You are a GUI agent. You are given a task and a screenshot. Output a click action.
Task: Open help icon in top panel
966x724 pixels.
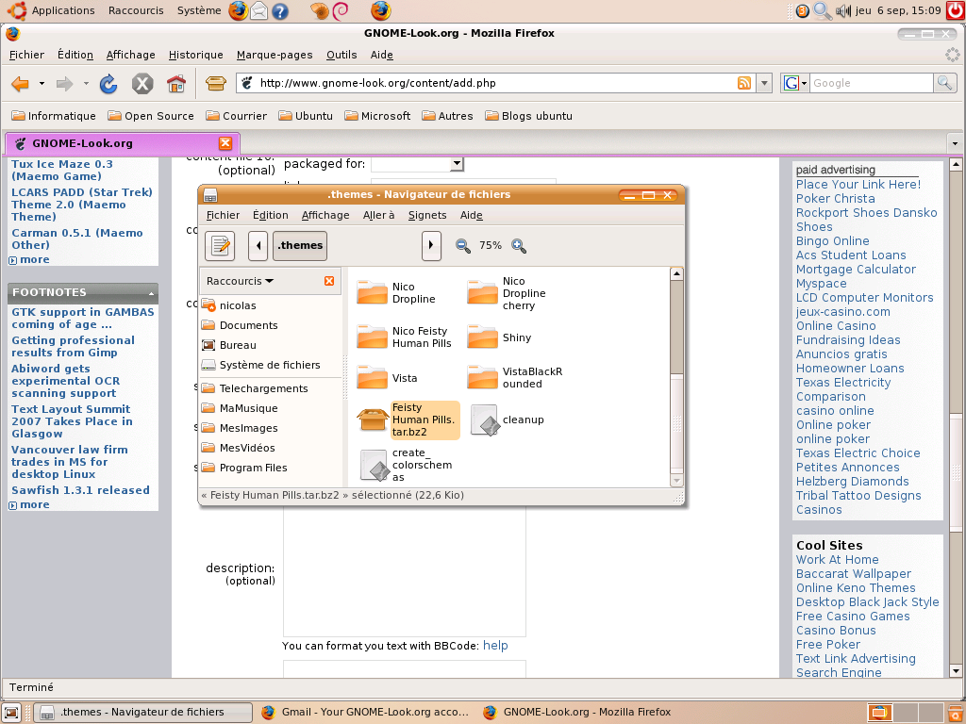[280, 11]
